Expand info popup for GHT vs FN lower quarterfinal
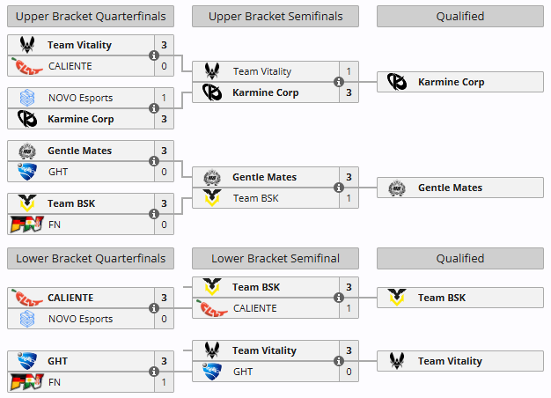The width and height of the screenshot is (551, 398). tap(153, 372)
